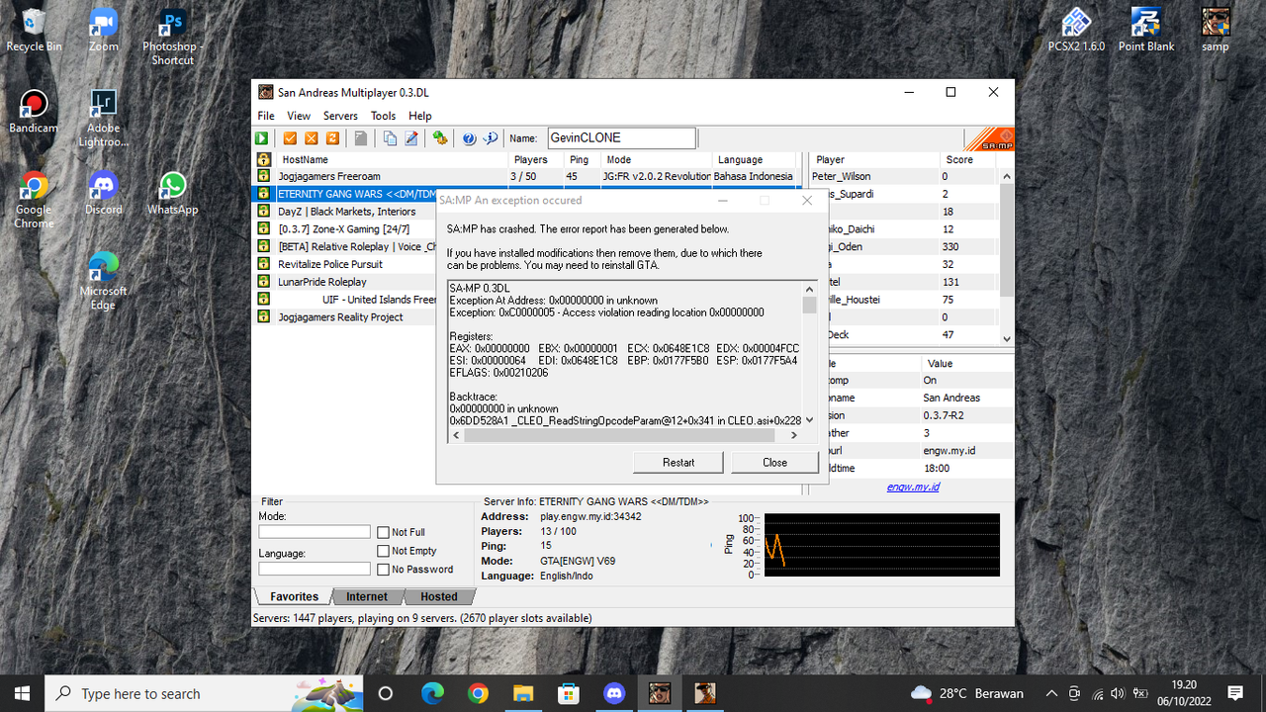Switch to the Hosted tab

(439, 596)
